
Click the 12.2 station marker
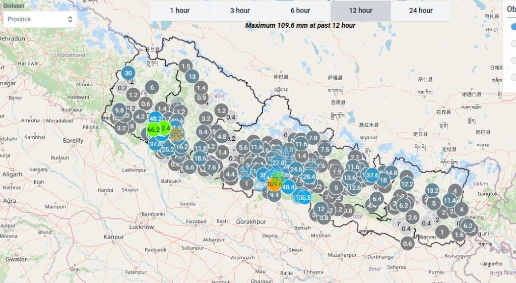[407, 184]
